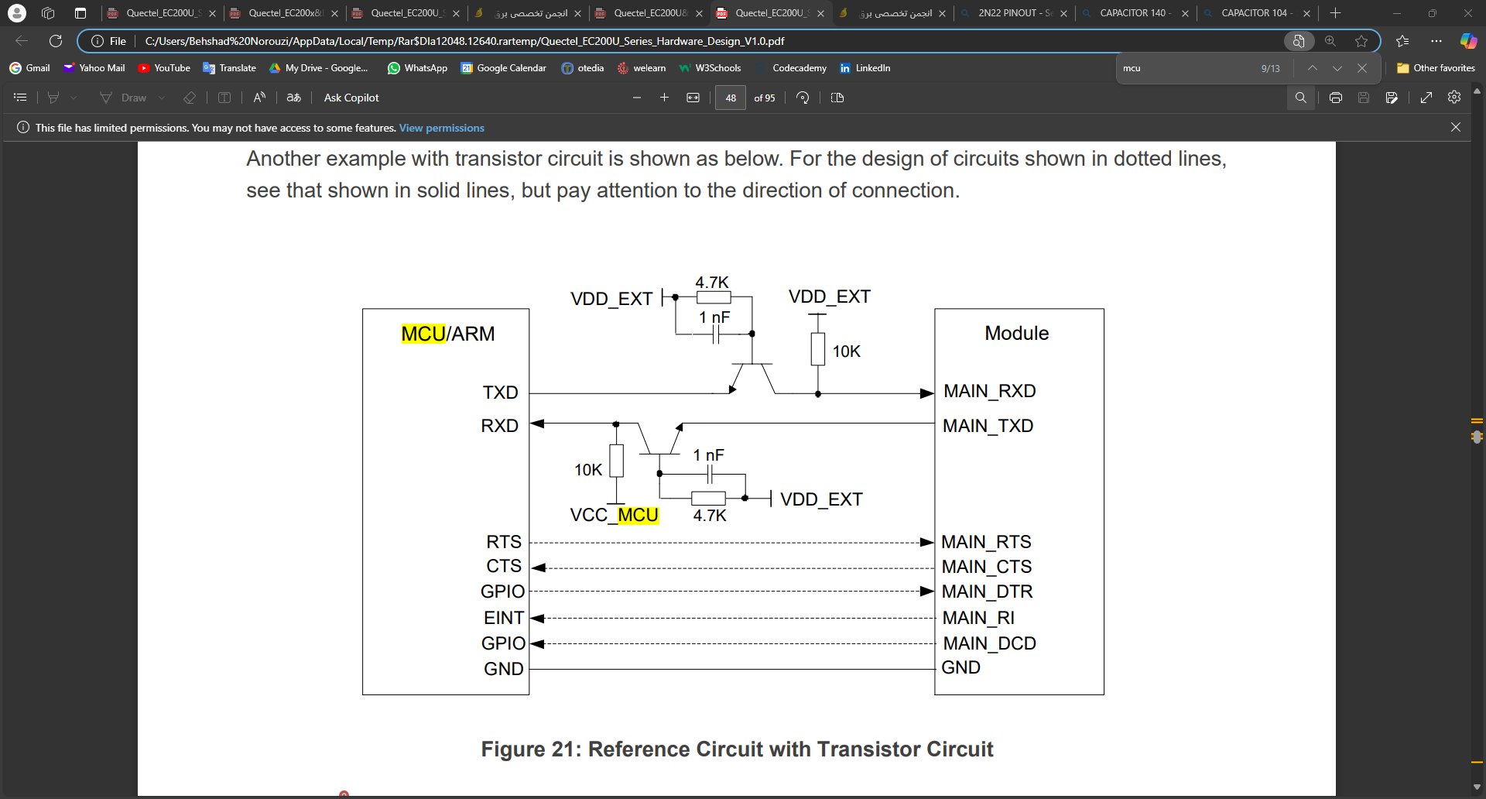Open the Yahoo Mail bookmark
Screen dimensions: 1486x799
click(94, 68)
